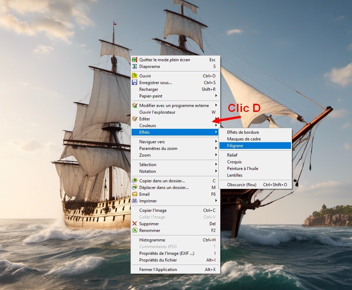Open Propriétés de l'Image (EXIF ...)
The width and height of the screenshot is (352, 290).
[175, 253]
